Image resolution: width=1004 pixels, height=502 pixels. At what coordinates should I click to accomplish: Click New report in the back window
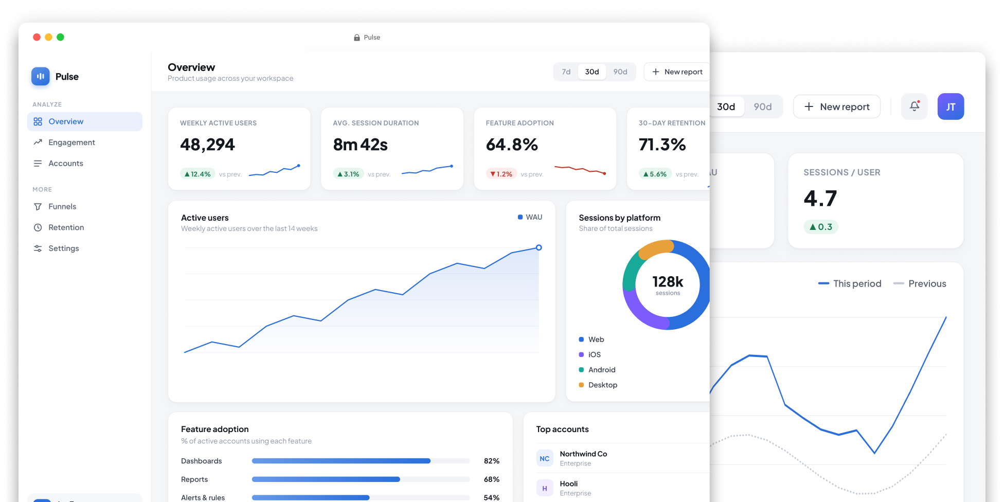click(x=837, y=107)
